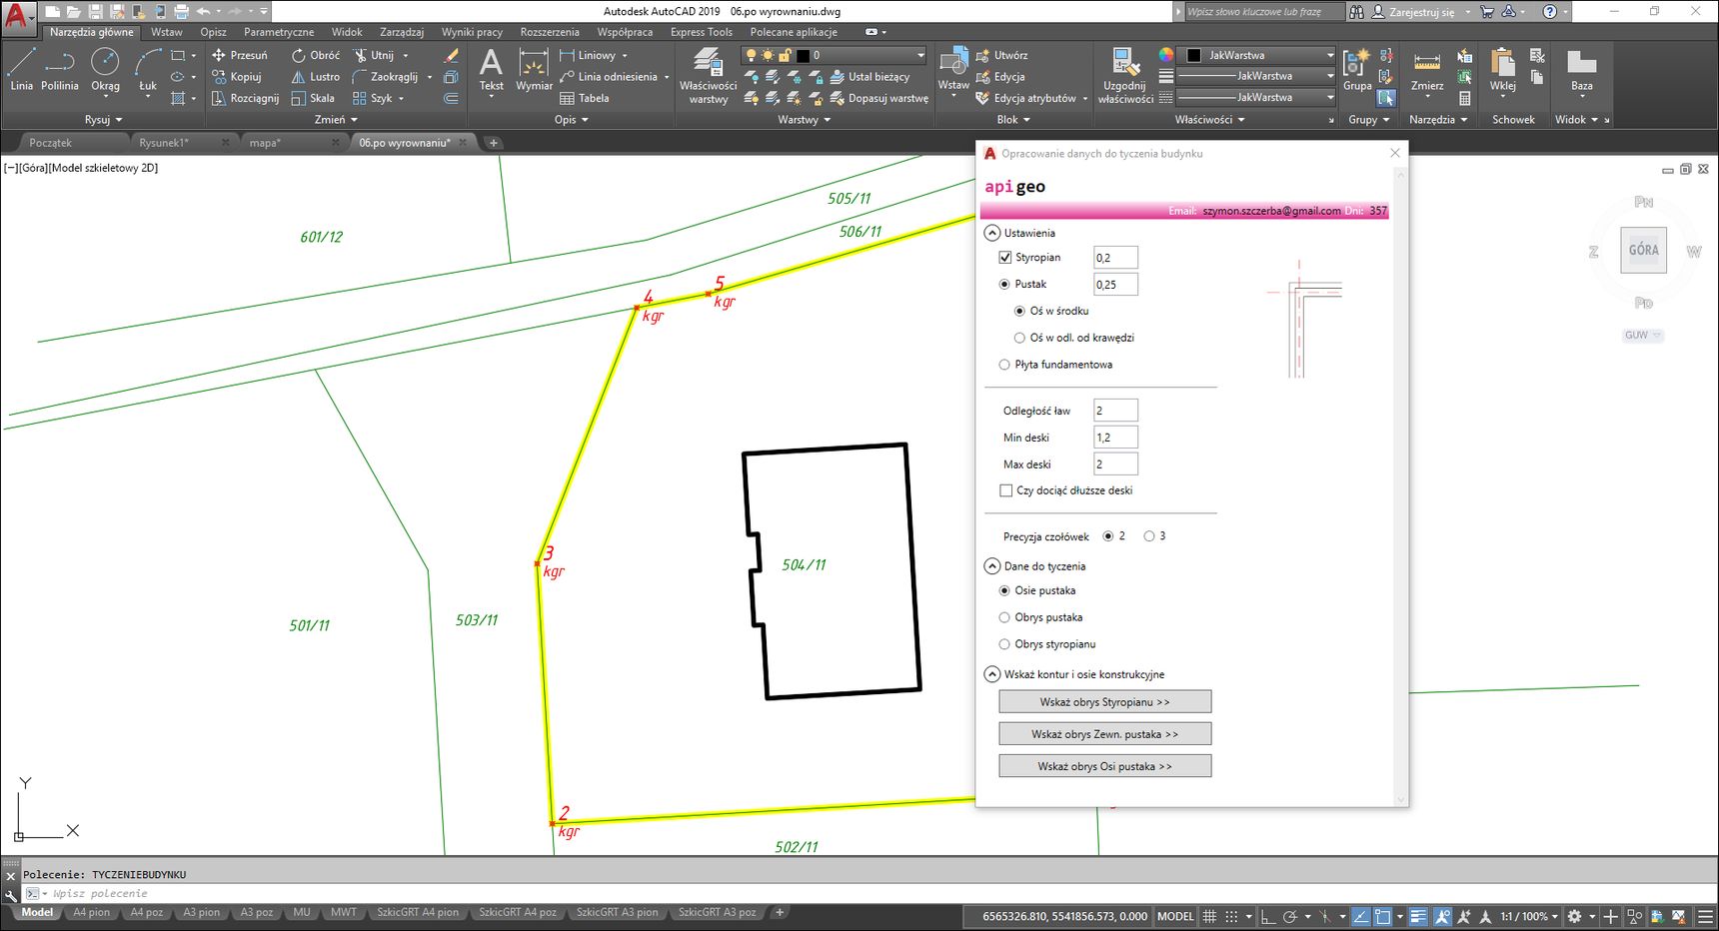This screenshot has height=931, width=1719.
Task: Select the Pustak radio button
Action: pyautogui.click(x=1004, y=284)
